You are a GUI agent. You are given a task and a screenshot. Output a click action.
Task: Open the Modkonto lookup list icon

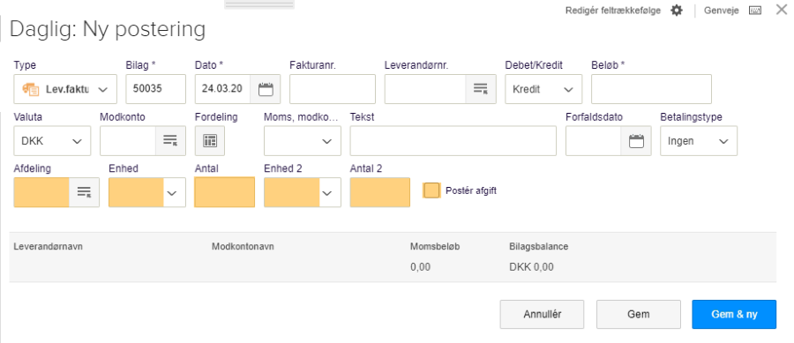[170, 141]
